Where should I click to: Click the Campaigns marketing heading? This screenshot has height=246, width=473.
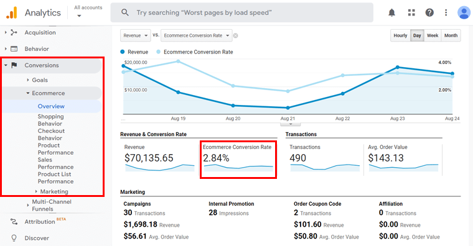pyautogui.click(x=138, y=204)
